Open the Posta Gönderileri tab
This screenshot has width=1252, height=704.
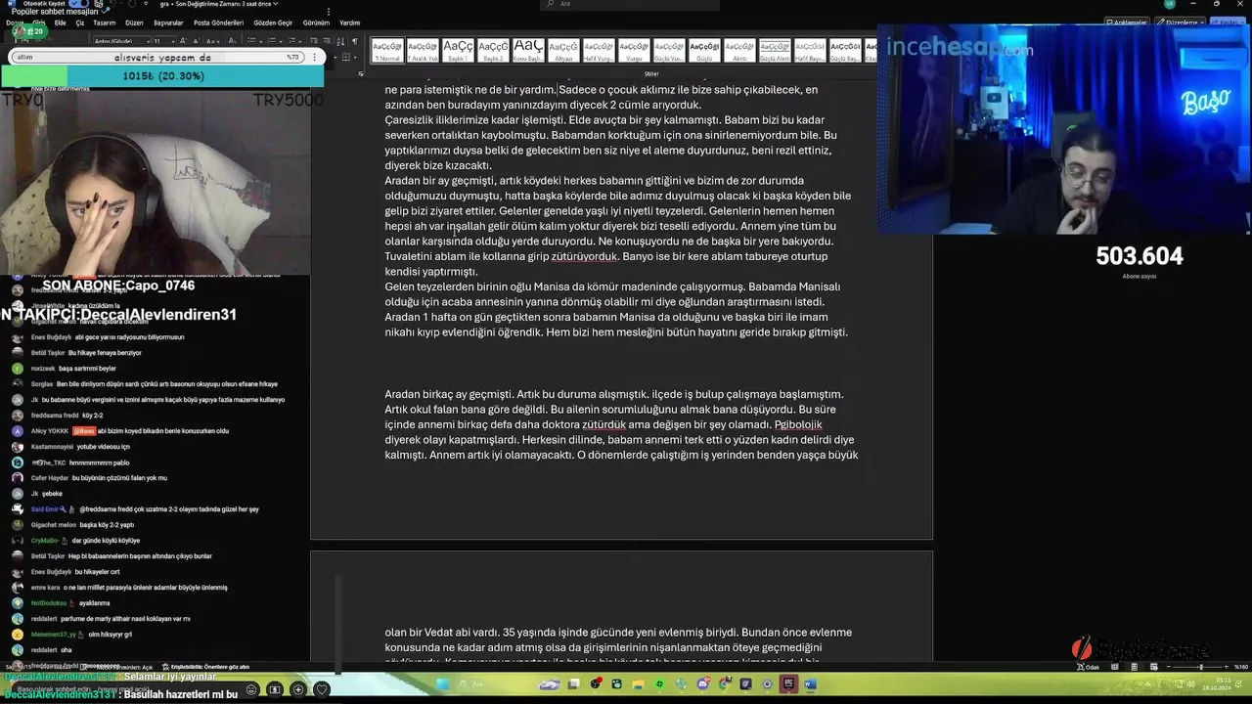218,22
